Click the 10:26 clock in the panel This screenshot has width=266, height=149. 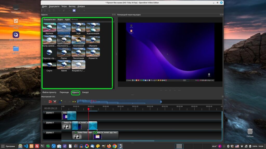[261, 146]
